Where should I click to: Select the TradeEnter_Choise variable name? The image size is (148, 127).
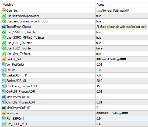[19, 27]
